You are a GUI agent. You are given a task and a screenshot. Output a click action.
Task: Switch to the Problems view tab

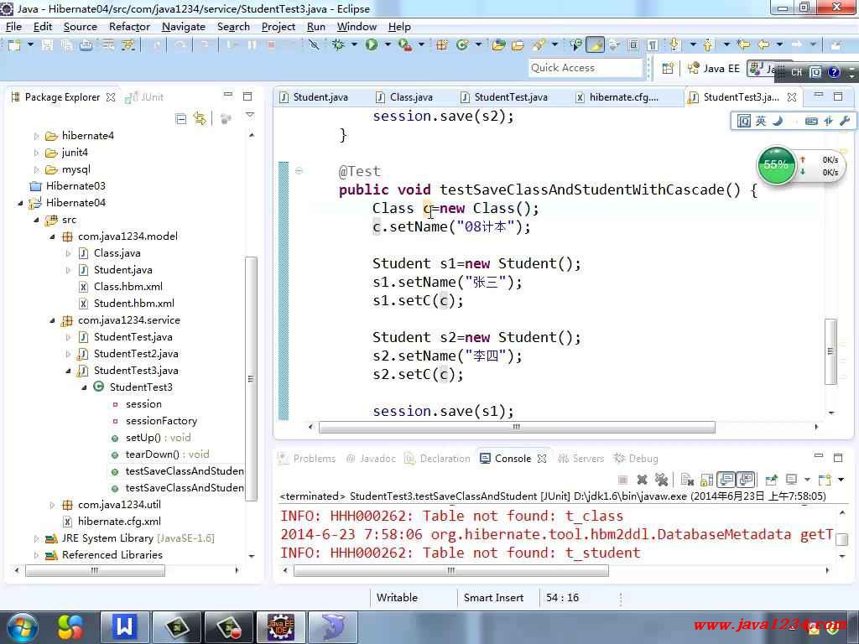click(x=307, y=459)
